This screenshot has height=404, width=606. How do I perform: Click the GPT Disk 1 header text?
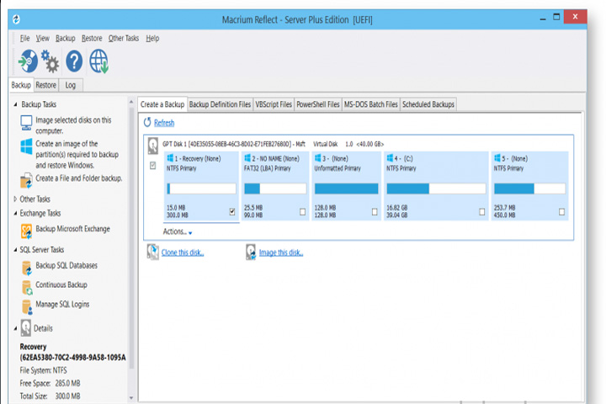click(x=273, y=144)
